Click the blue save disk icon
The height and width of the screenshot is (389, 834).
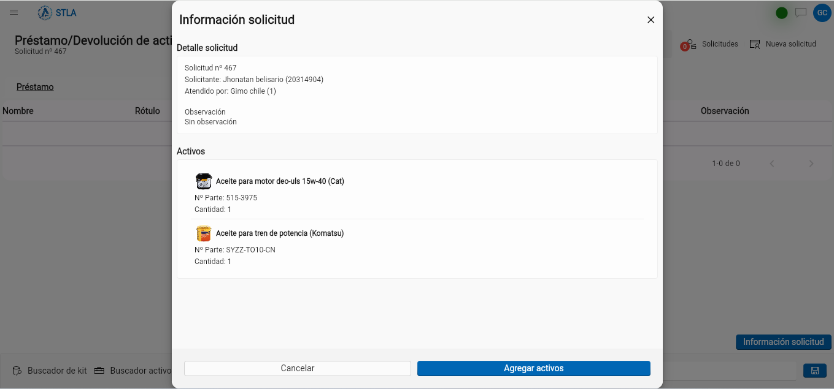815,371
